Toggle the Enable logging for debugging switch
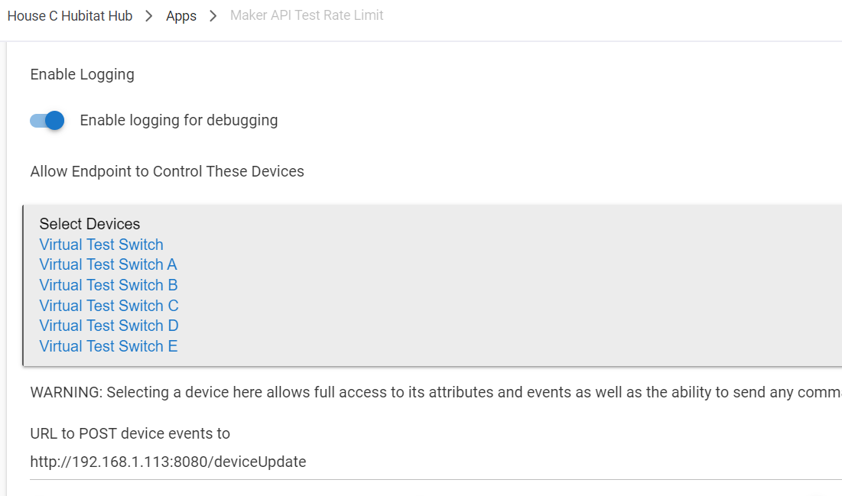Screen dimensions: 842x496 pyautogui.click(x=47, y=121)
